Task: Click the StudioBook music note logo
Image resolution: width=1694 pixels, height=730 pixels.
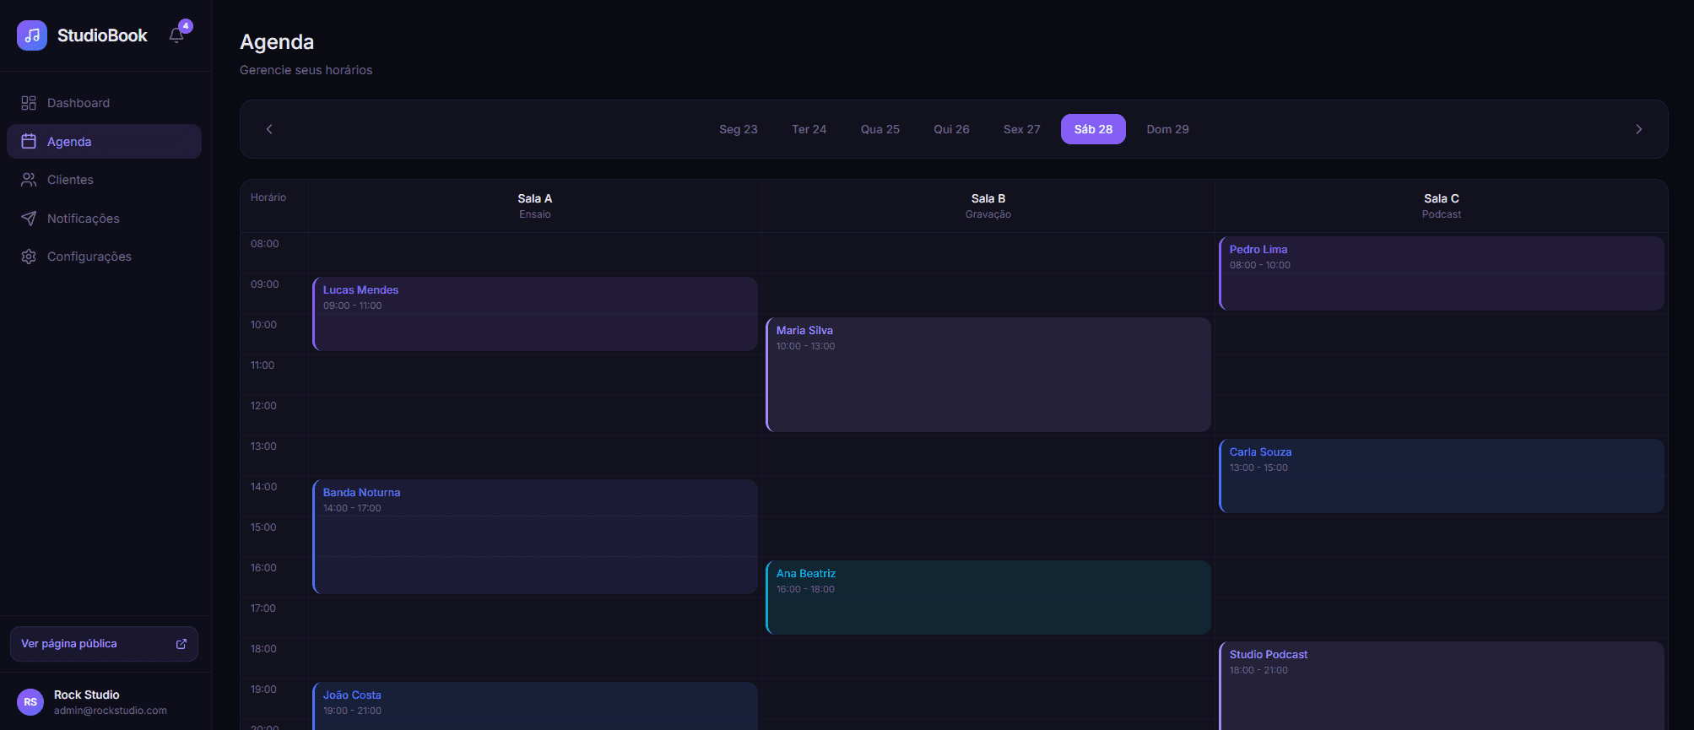Action: [32, 35]
